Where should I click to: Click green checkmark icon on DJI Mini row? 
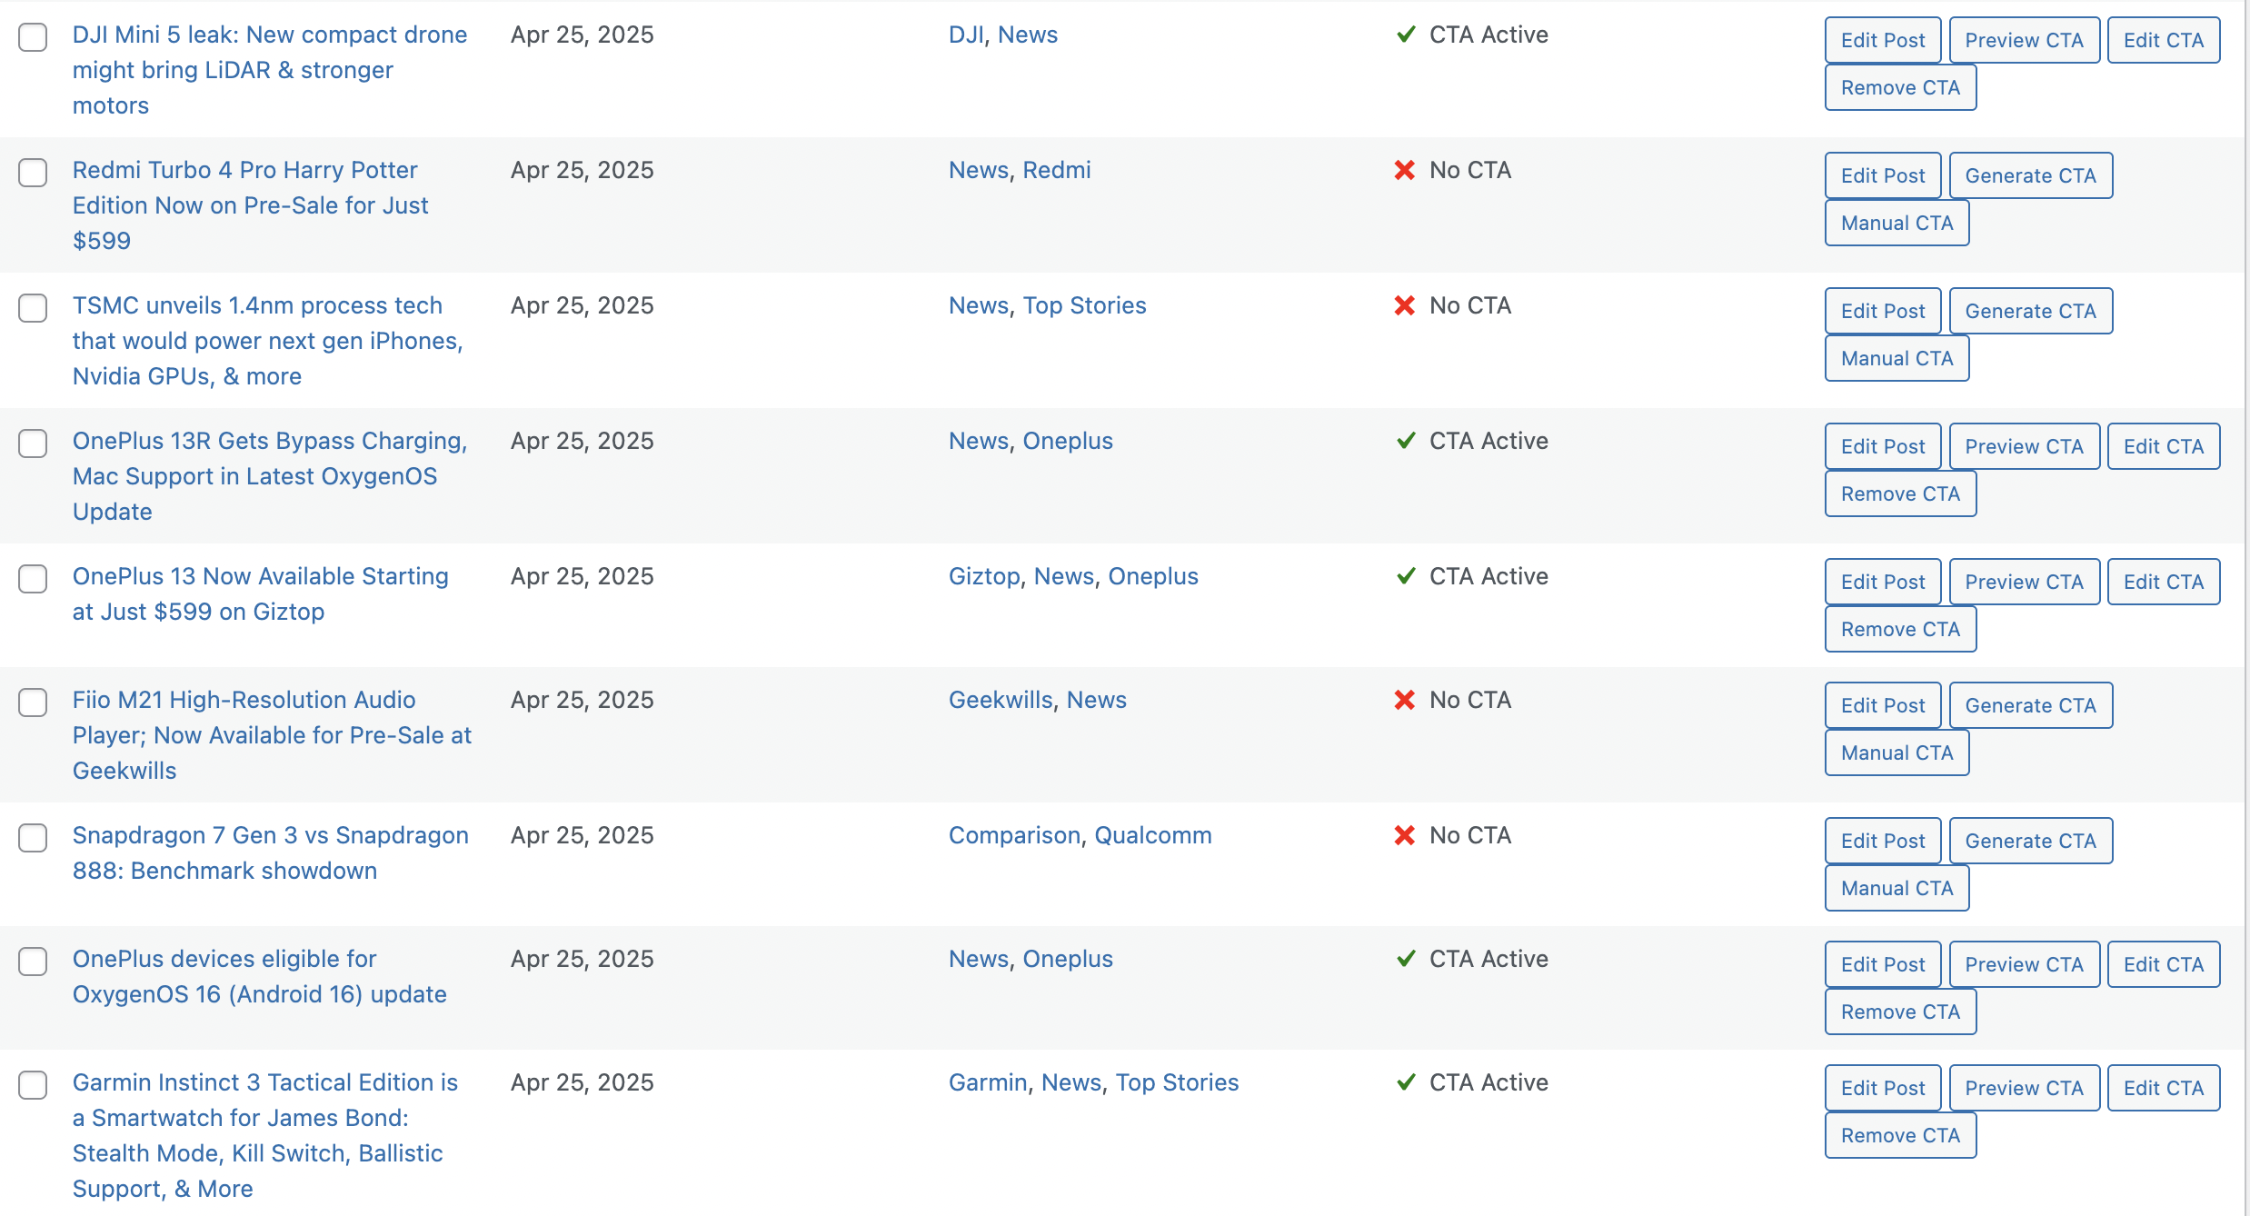(1406, 35)
